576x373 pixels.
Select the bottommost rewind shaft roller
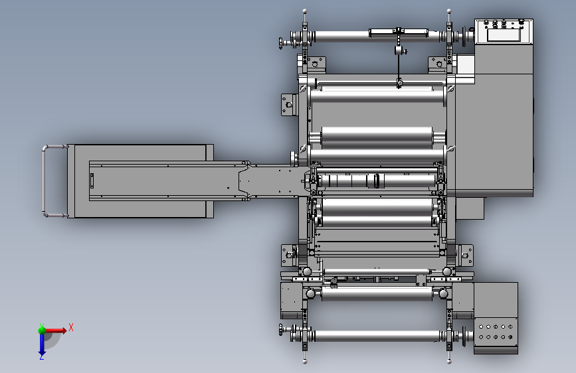click(x=377, y=336)
